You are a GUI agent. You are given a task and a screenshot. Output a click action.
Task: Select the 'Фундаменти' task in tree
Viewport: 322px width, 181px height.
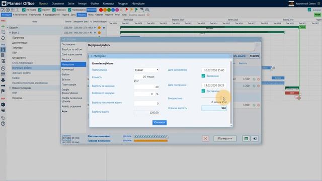pyautogui.click(x=19, y=58)
